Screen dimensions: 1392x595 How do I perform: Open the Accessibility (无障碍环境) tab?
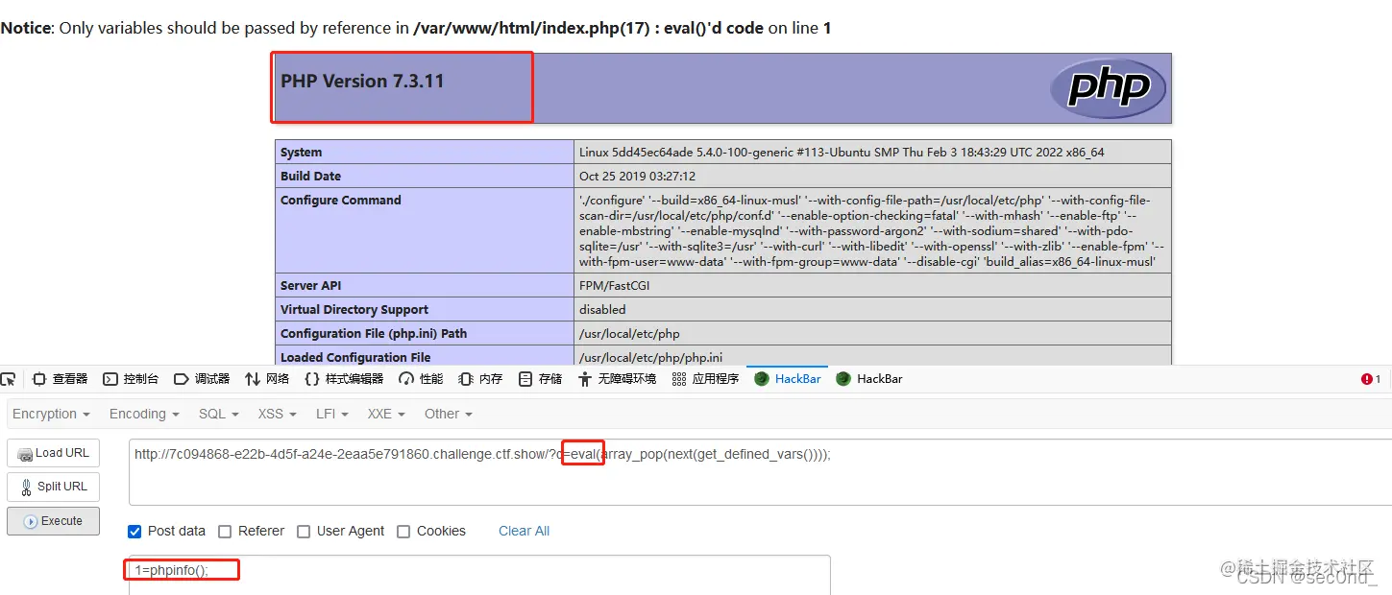click(617, 379)
